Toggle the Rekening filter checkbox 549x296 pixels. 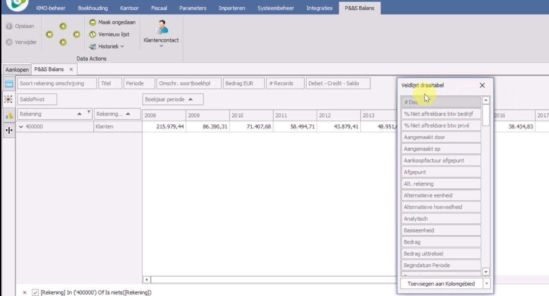coord(35,292)
